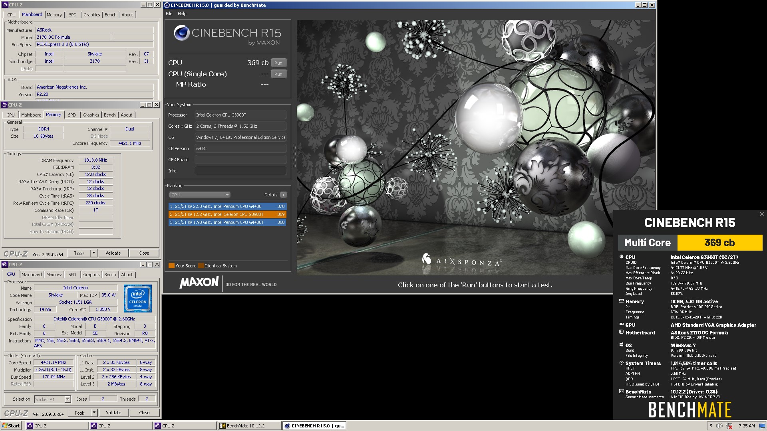Click Tools button in bottom CPU-Z window
This screenshot has width=767, height=431.
click(x=79, y=413)
